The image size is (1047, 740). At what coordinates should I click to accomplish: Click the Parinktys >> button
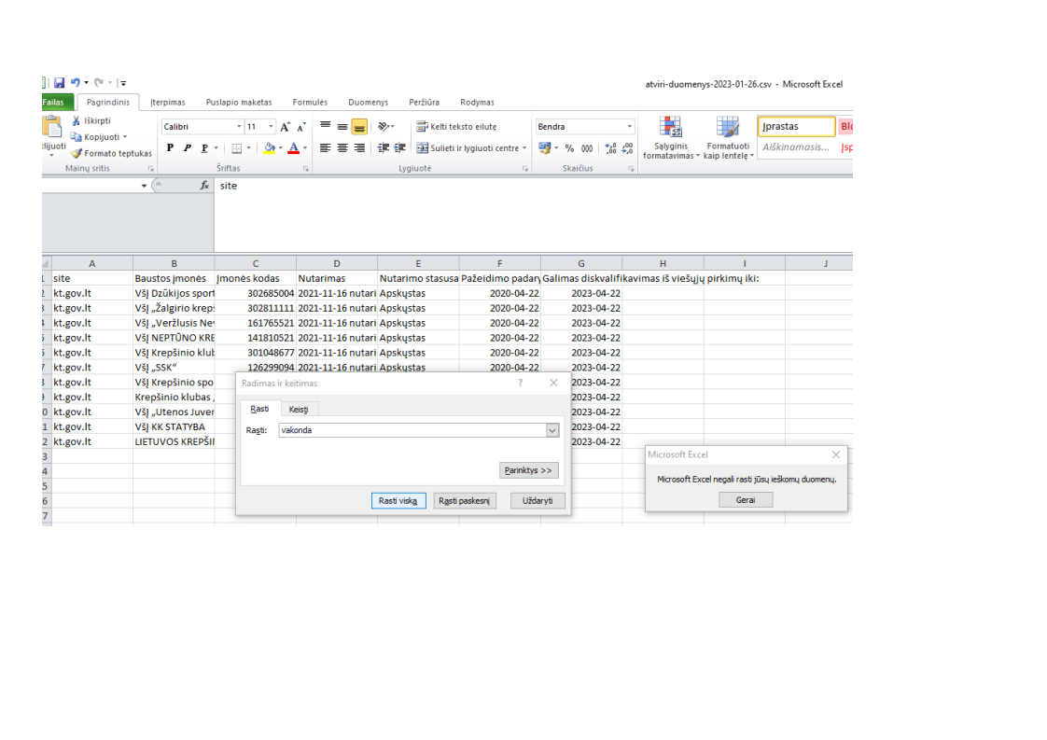tap(529, 470)
